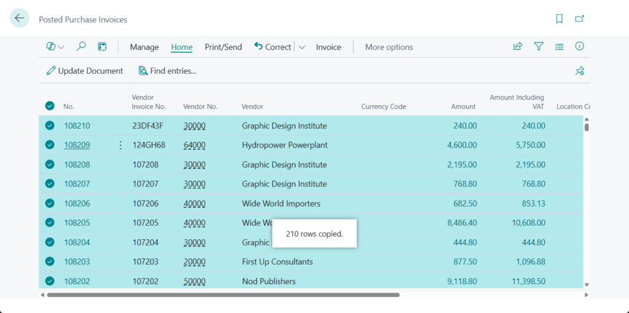
Task: Open page in new window icon
Action: 579,19
